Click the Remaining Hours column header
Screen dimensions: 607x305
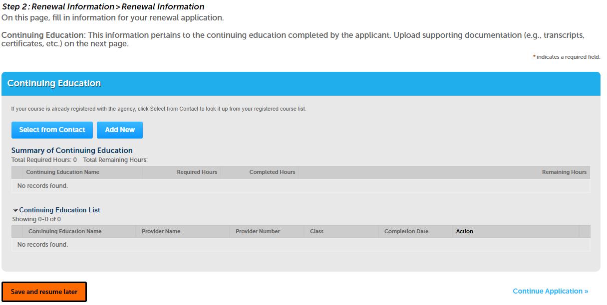click(564, 172)
